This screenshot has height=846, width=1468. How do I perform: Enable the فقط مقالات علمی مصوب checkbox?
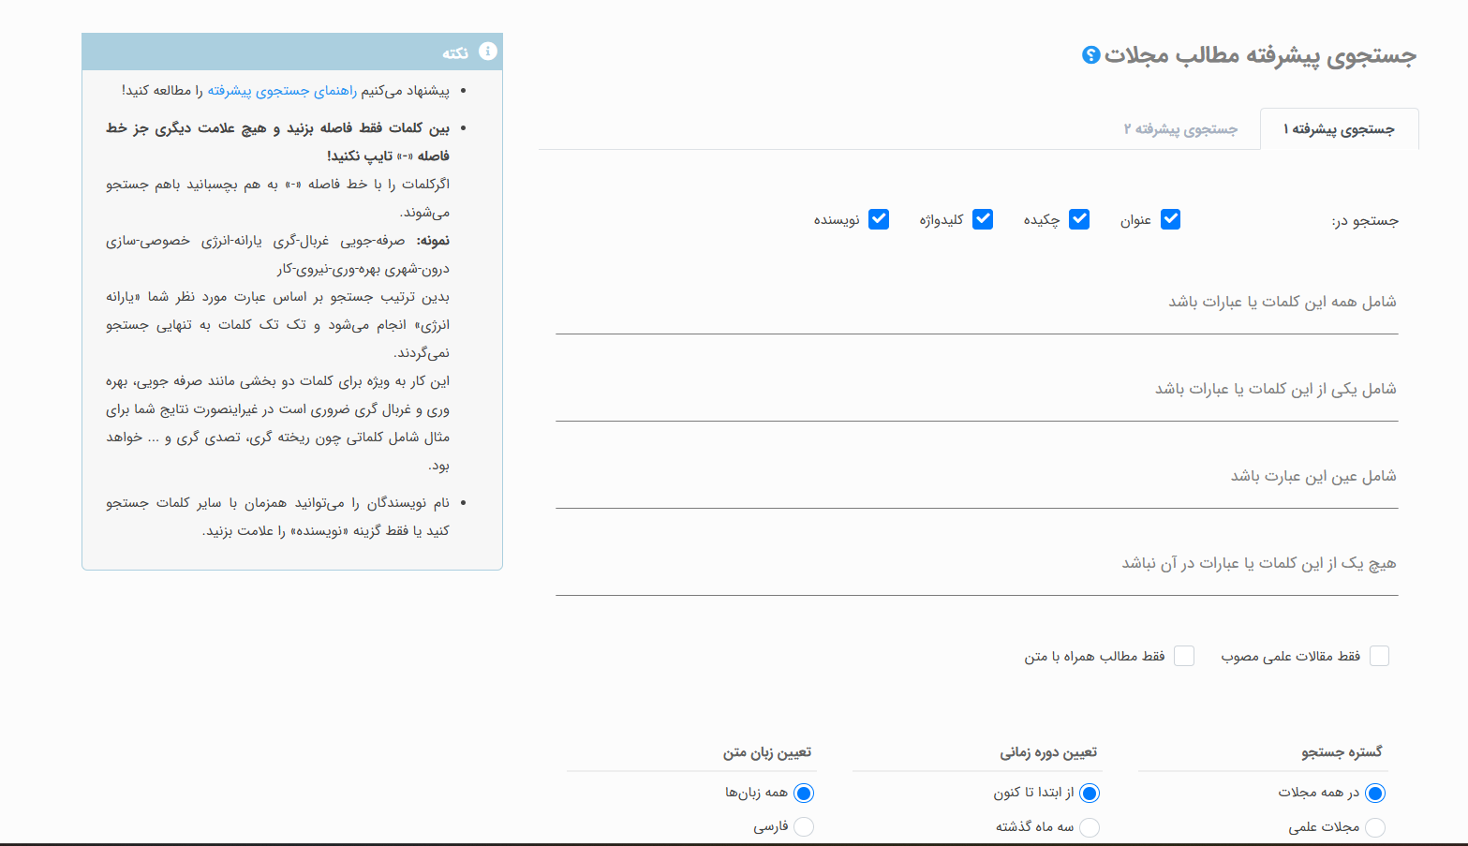point(1379,656)
